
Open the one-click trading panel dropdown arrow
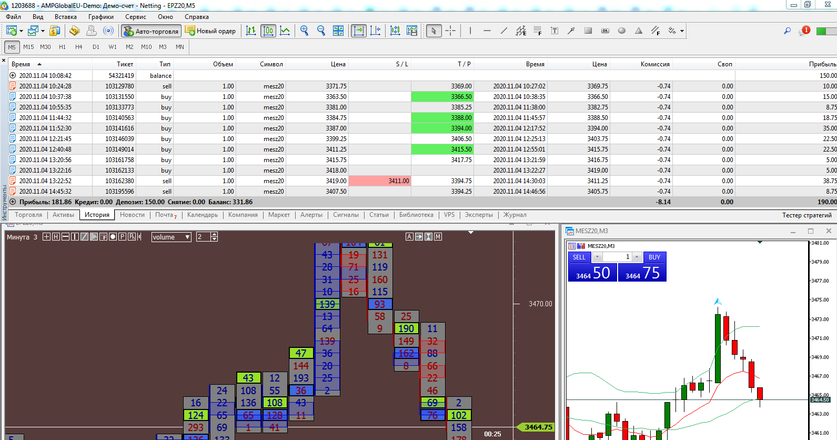597,257
